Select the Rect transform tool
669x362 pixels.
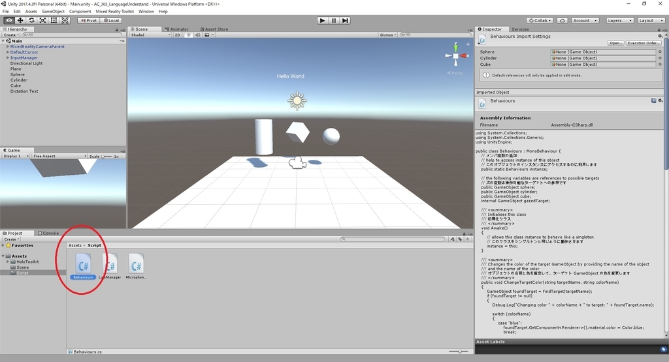click(x=54, y=20)
